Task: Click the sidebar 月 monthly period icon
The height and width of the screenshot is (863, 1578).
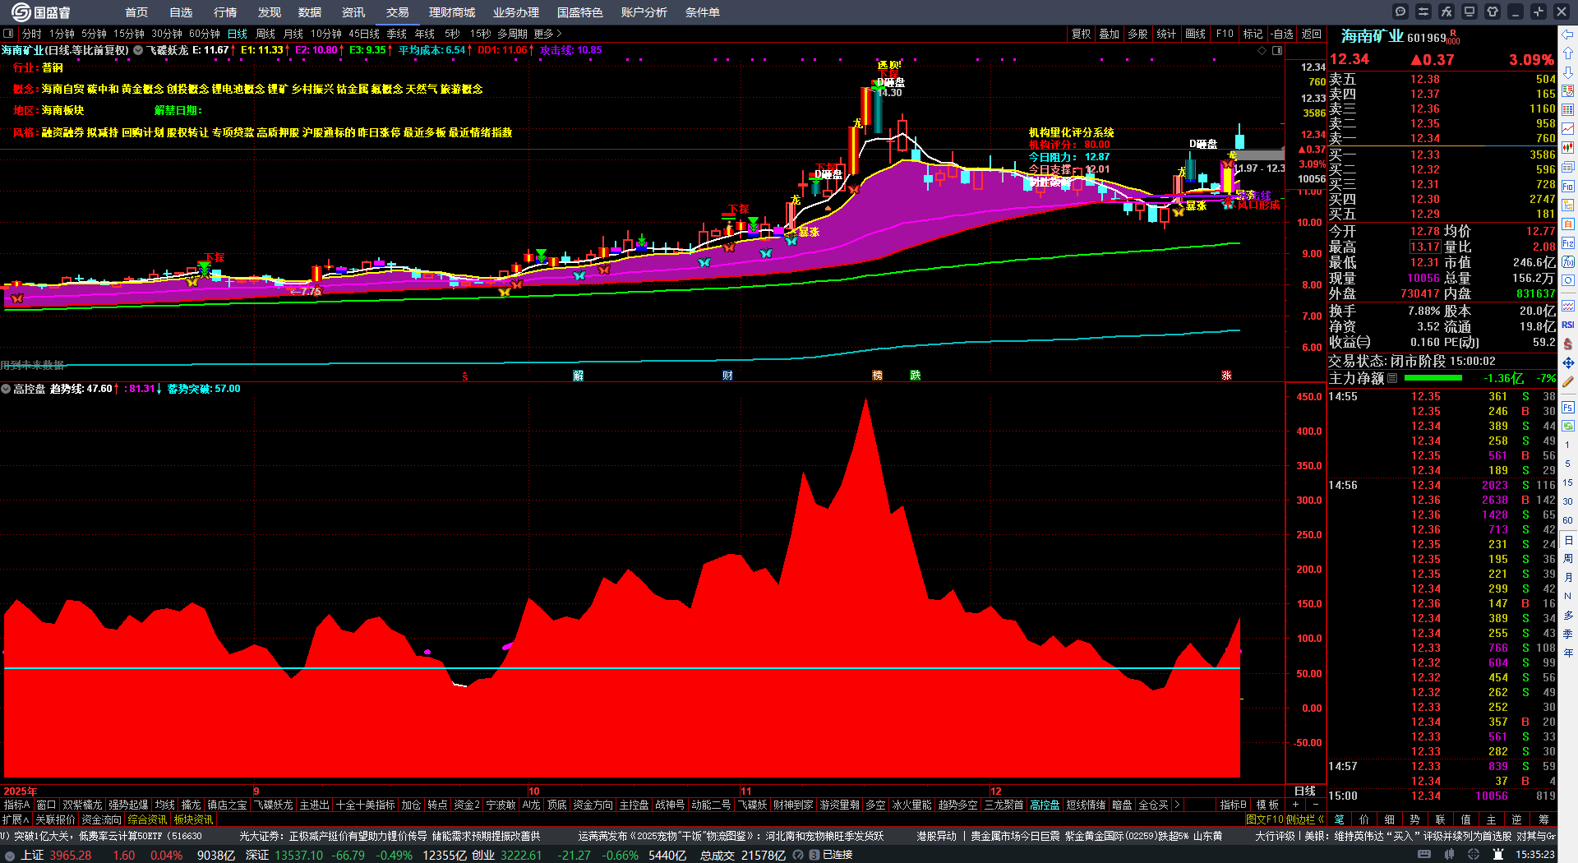Action: click(x=1568, y=578)
